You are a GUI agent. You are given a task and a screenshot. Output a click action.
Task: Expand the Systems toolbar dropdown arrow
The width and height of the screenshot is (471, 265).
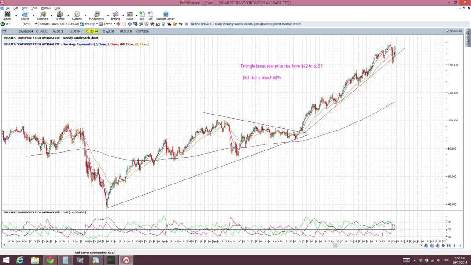point(86,15)
